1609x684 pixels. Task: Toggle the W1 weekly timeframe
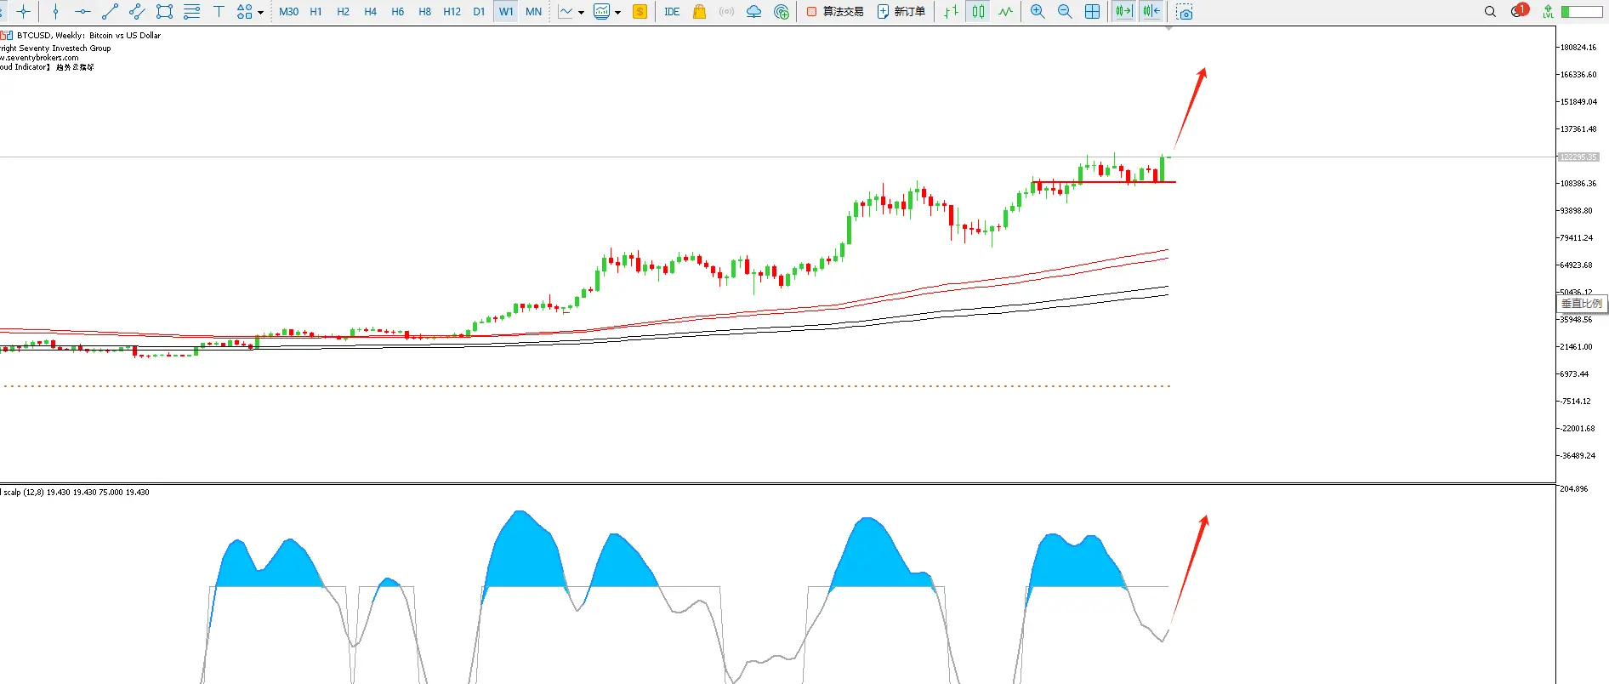click(x=506, y=12)
